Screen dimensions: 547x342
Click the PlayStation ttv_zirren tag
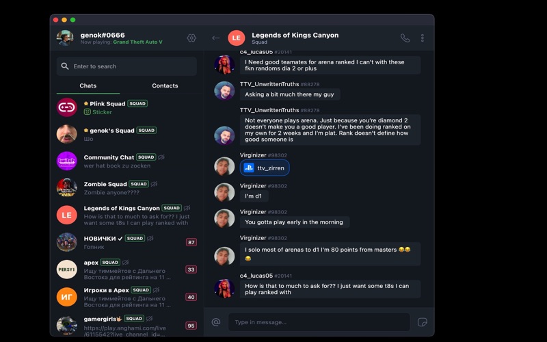tap(265, 168)
